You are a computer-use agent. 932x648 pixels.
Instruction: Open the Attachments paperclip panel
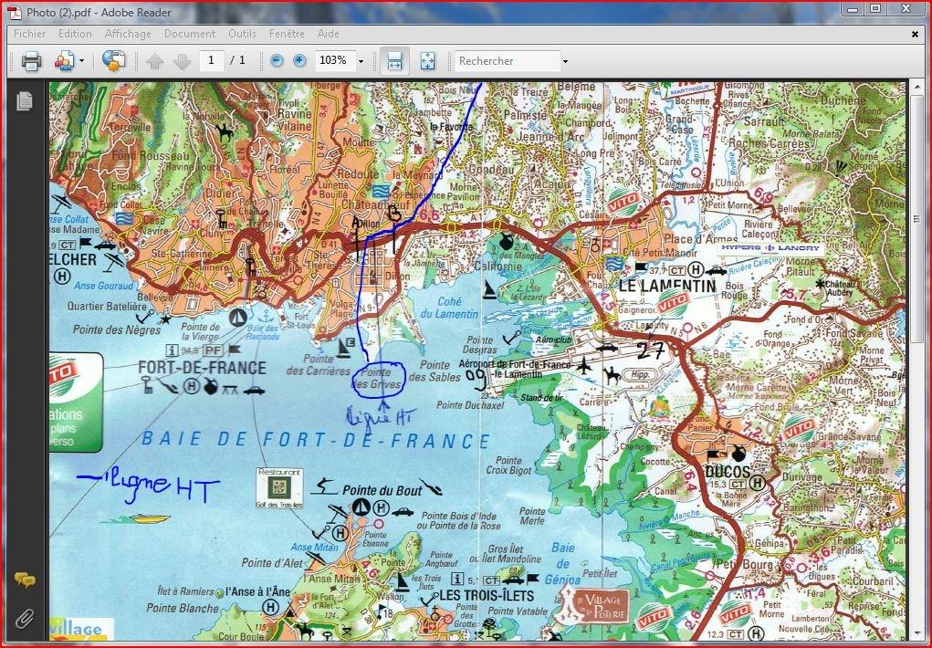[25, 618]
